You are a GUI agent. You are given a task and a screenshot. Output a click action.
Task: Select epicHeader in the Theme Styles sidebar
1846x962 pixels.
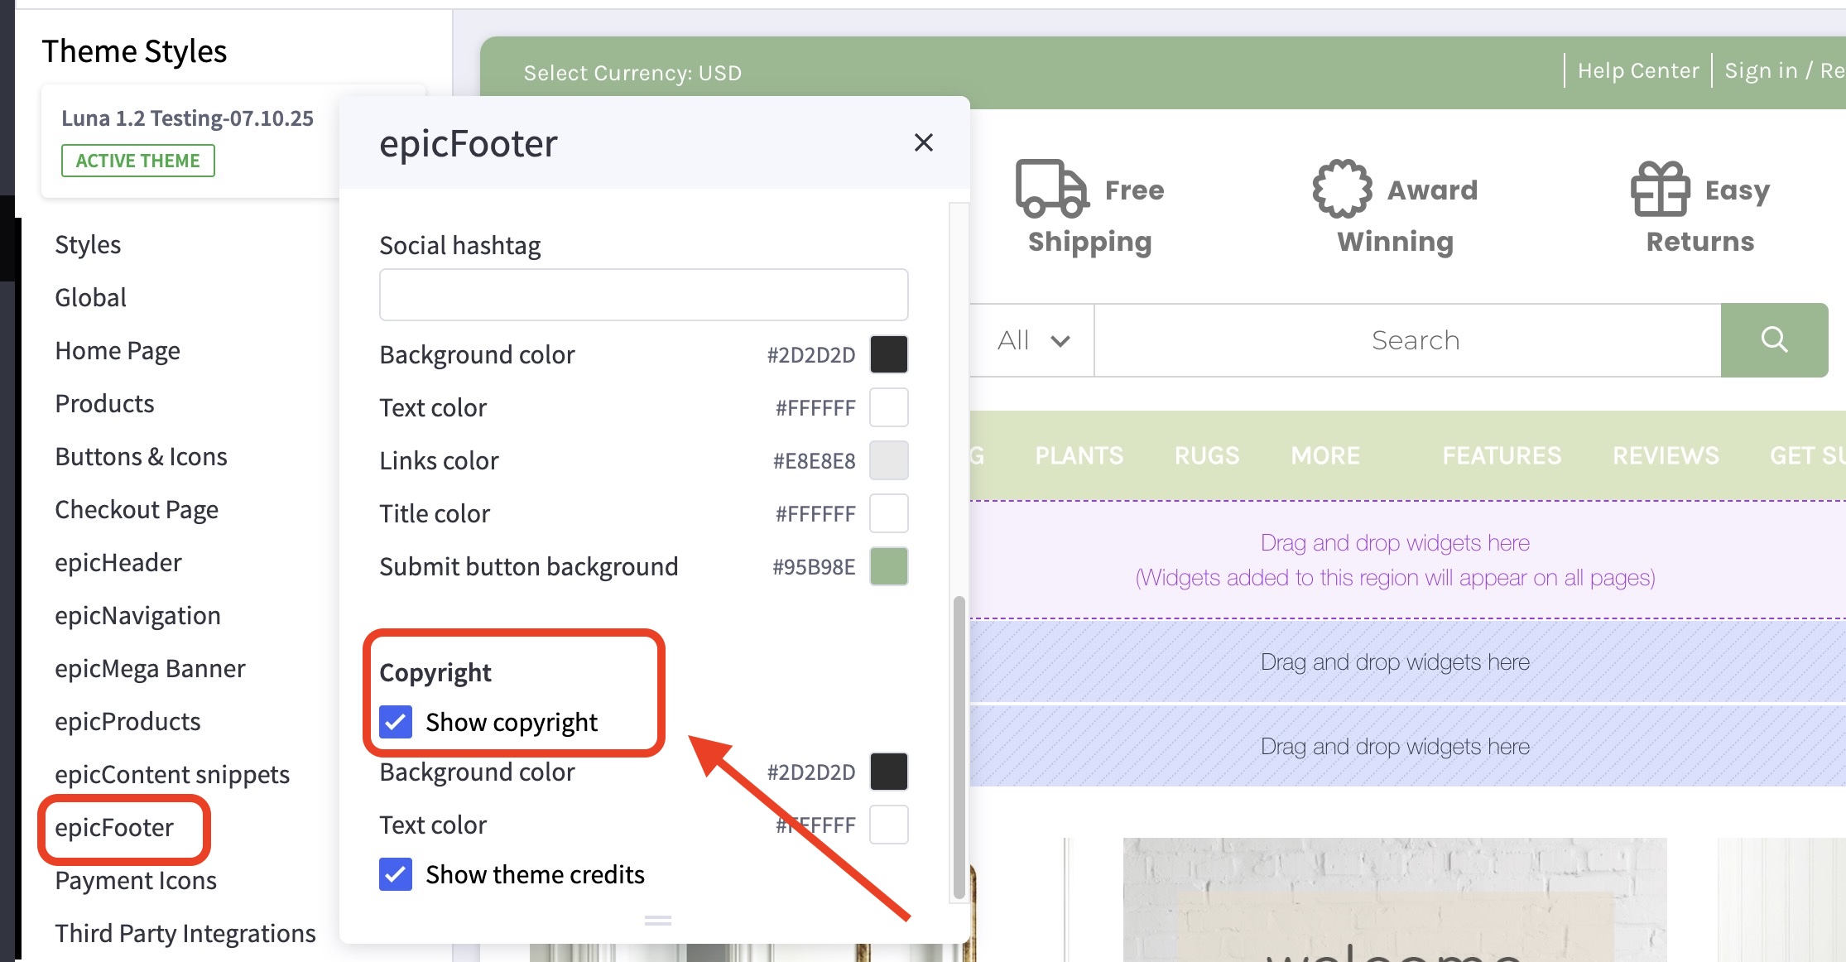pos(118,562)
